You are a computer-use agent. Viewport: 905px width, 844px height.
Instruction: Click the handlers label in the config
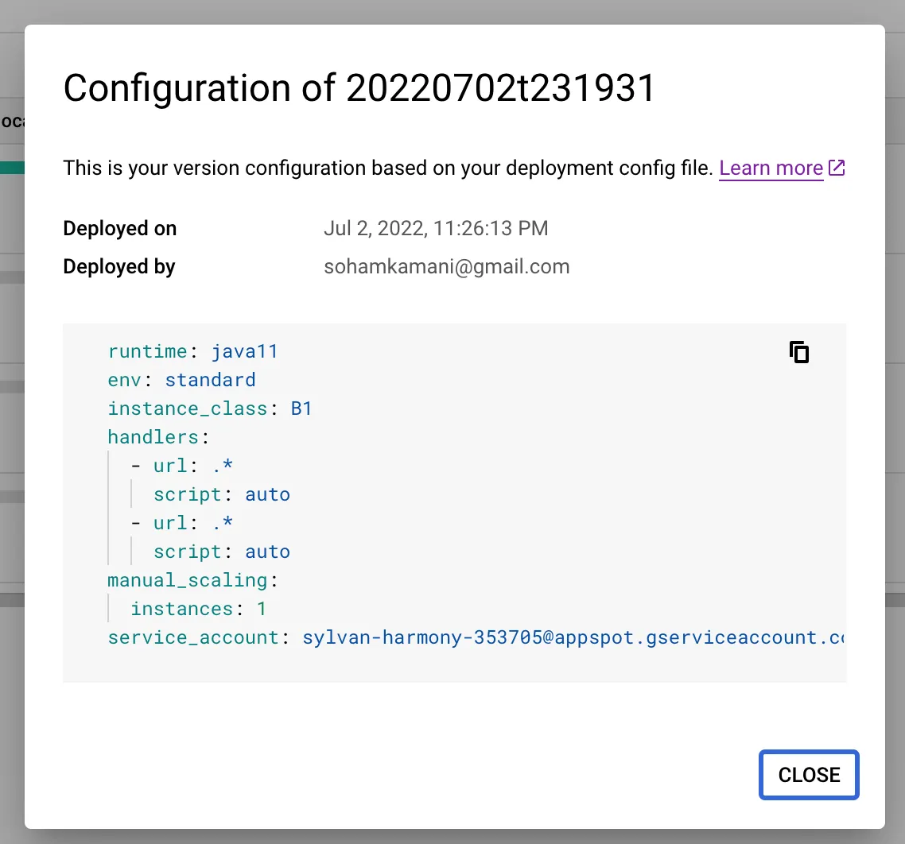(153, 437)
